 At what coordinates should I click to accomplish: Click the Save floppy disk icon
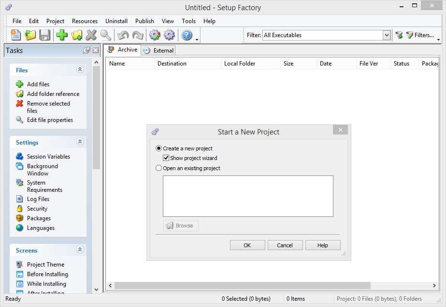[x=44, y=35]
